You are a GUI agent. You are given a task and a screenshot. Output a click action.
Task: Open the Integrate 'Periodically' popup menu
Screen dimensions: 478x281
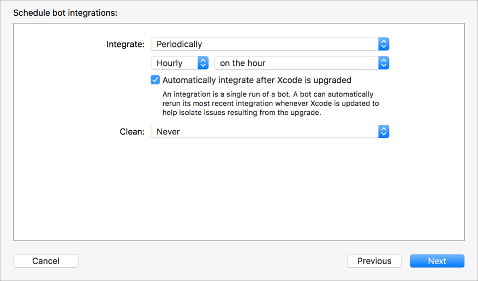(x=265, y=44)
